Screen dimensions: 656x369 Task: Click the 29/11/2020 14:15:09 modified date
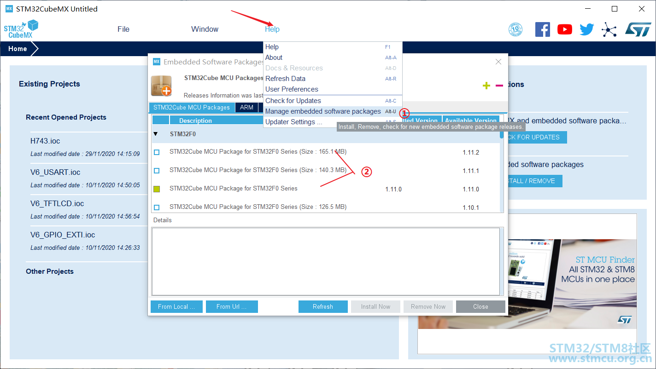[112, 154]
